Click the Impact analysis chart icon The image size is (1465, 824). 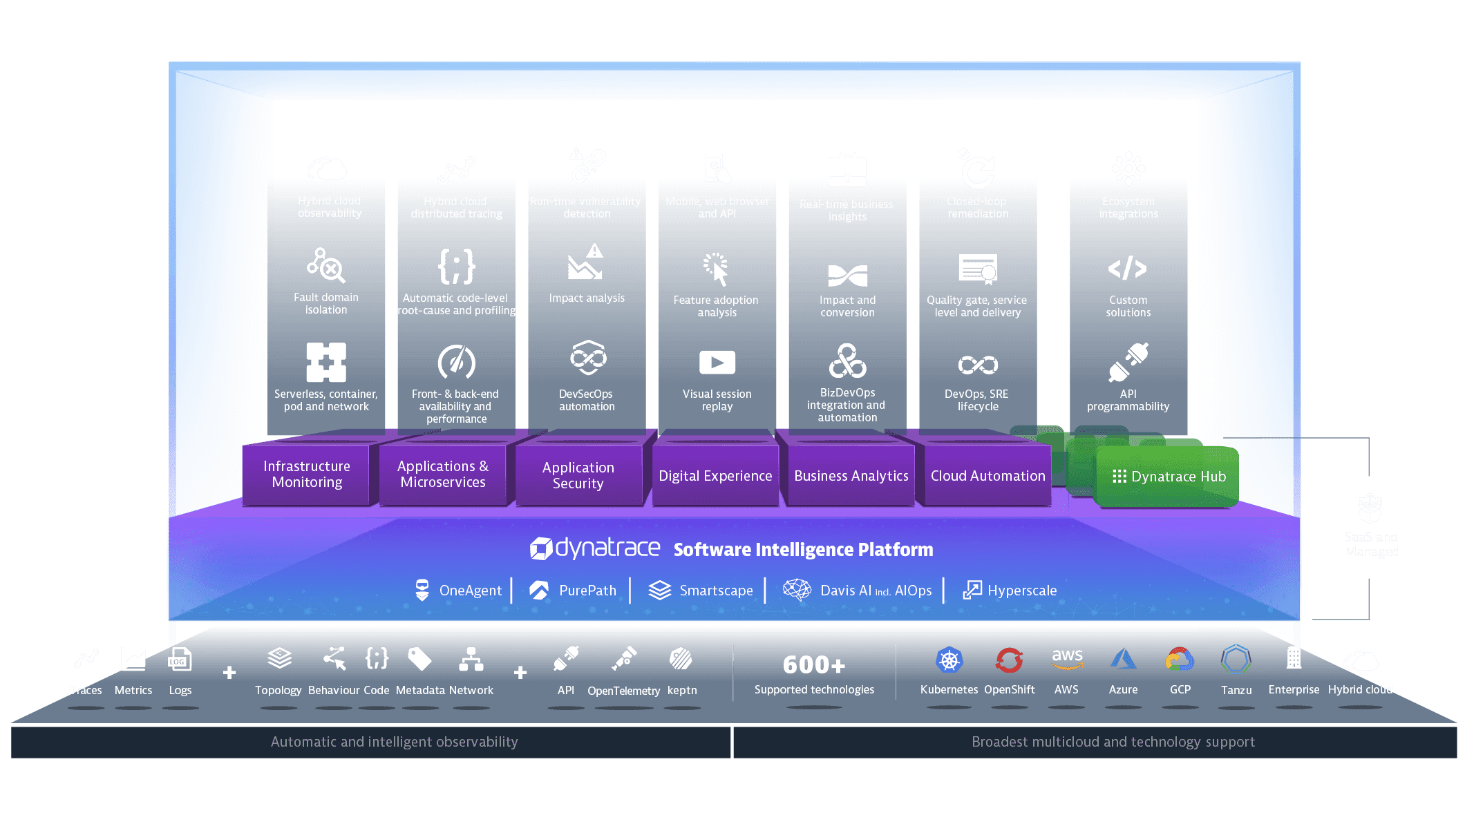(586, 262)
